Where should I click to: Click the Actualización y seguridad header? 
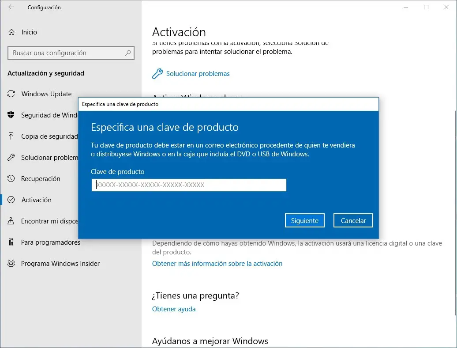tap(46, 73)
